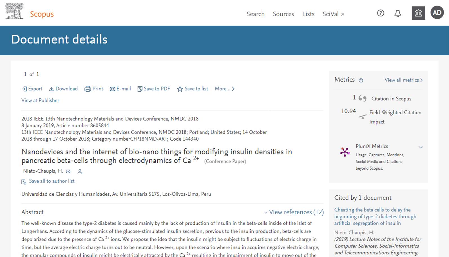This screenshot has height=257, width=449.
Task: Click the Export arrow icon
Action: (24, 89)
